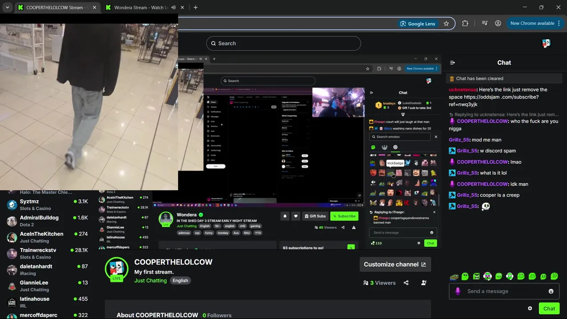Open the Just Chatting category link under stream title

coord(151,280)
